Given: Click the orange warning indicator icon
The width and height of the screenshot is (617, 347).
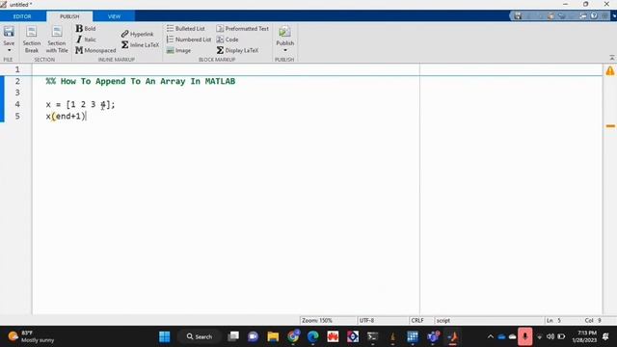Looking at the screenshot, I should click(x=610, y=70).
